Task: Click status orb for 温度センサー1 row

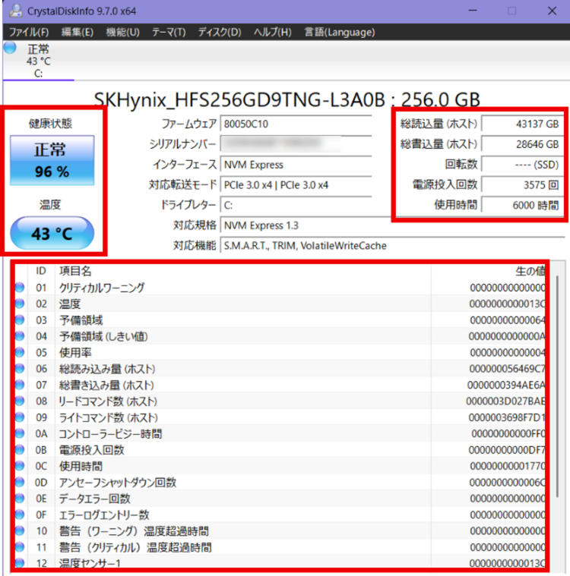Action: (20, 563)
